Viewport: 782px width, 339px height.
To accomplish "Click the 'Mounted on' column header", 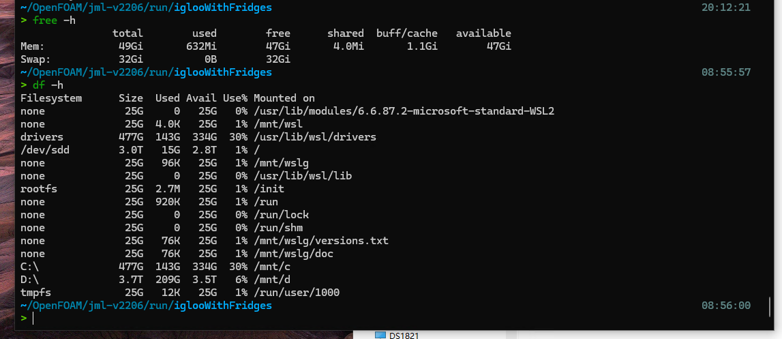I will tap(284, 98).
